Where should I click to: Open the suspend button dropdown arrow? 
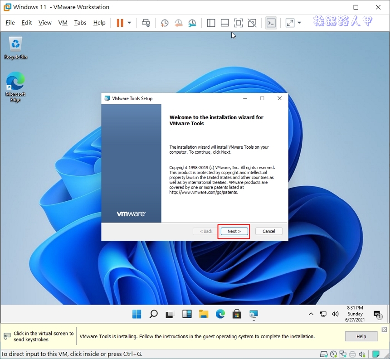point(129,22)
